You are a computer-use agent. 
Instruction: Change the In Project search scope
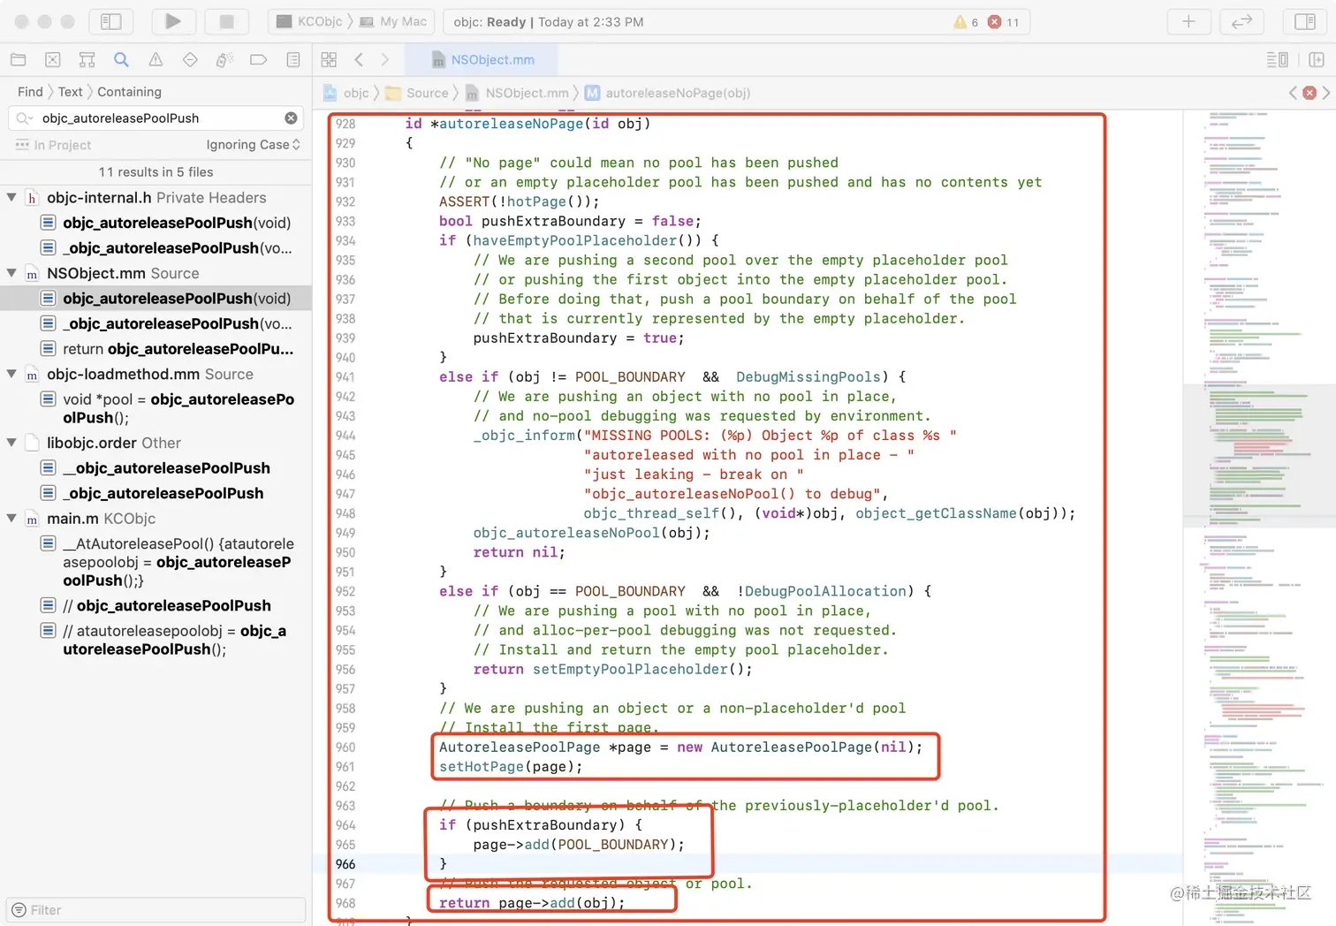[53, 145]
